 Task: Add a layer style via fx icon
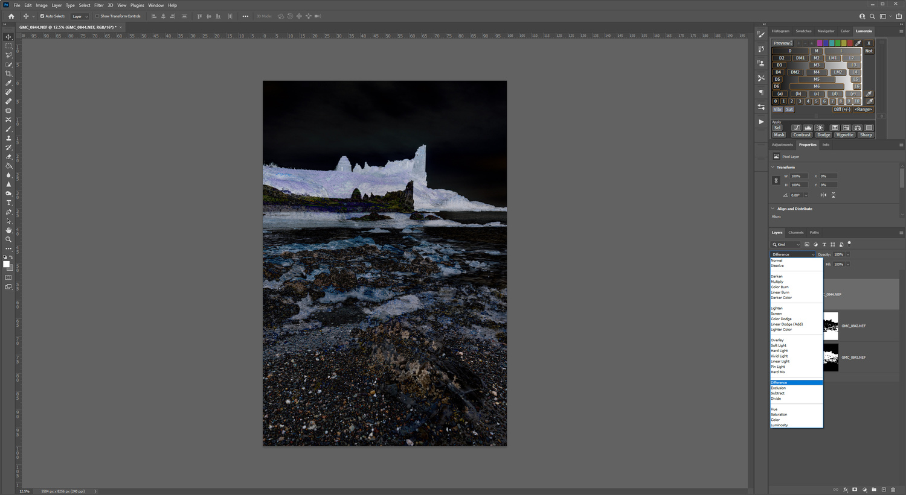click(x=845, y=490)
